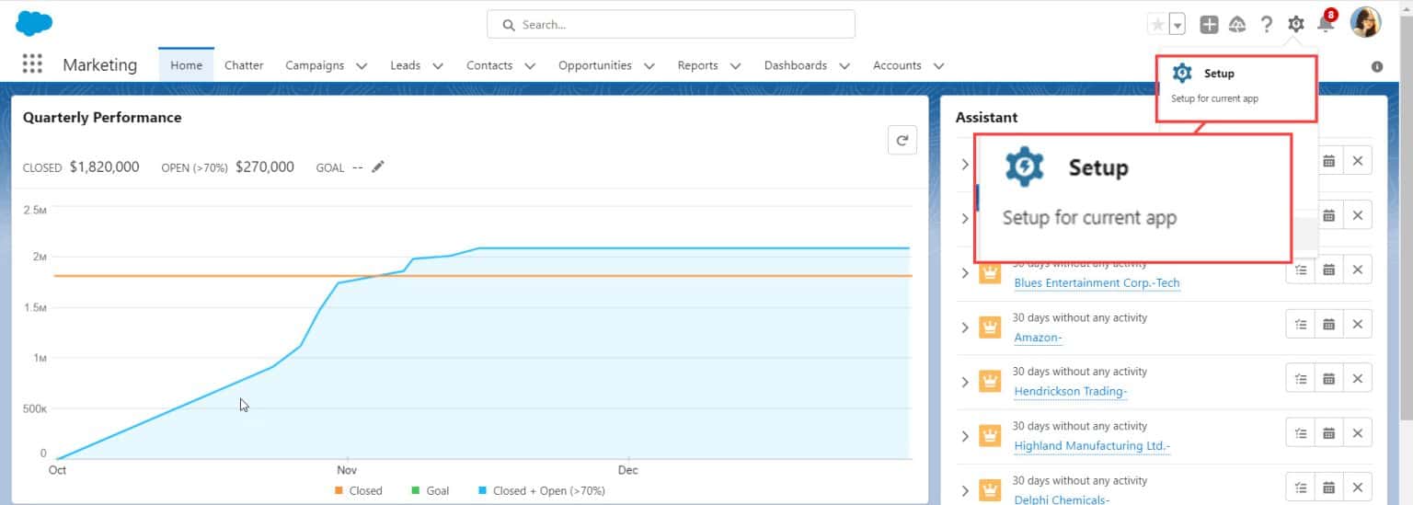
Task: Open user profile avatar menu
Action: pos(1365,23)
